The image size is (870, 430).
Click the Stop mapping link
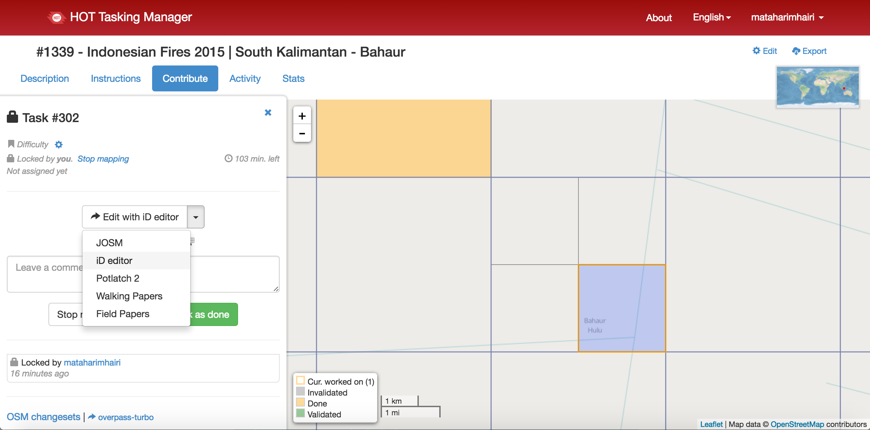click(x=103, y=159)
